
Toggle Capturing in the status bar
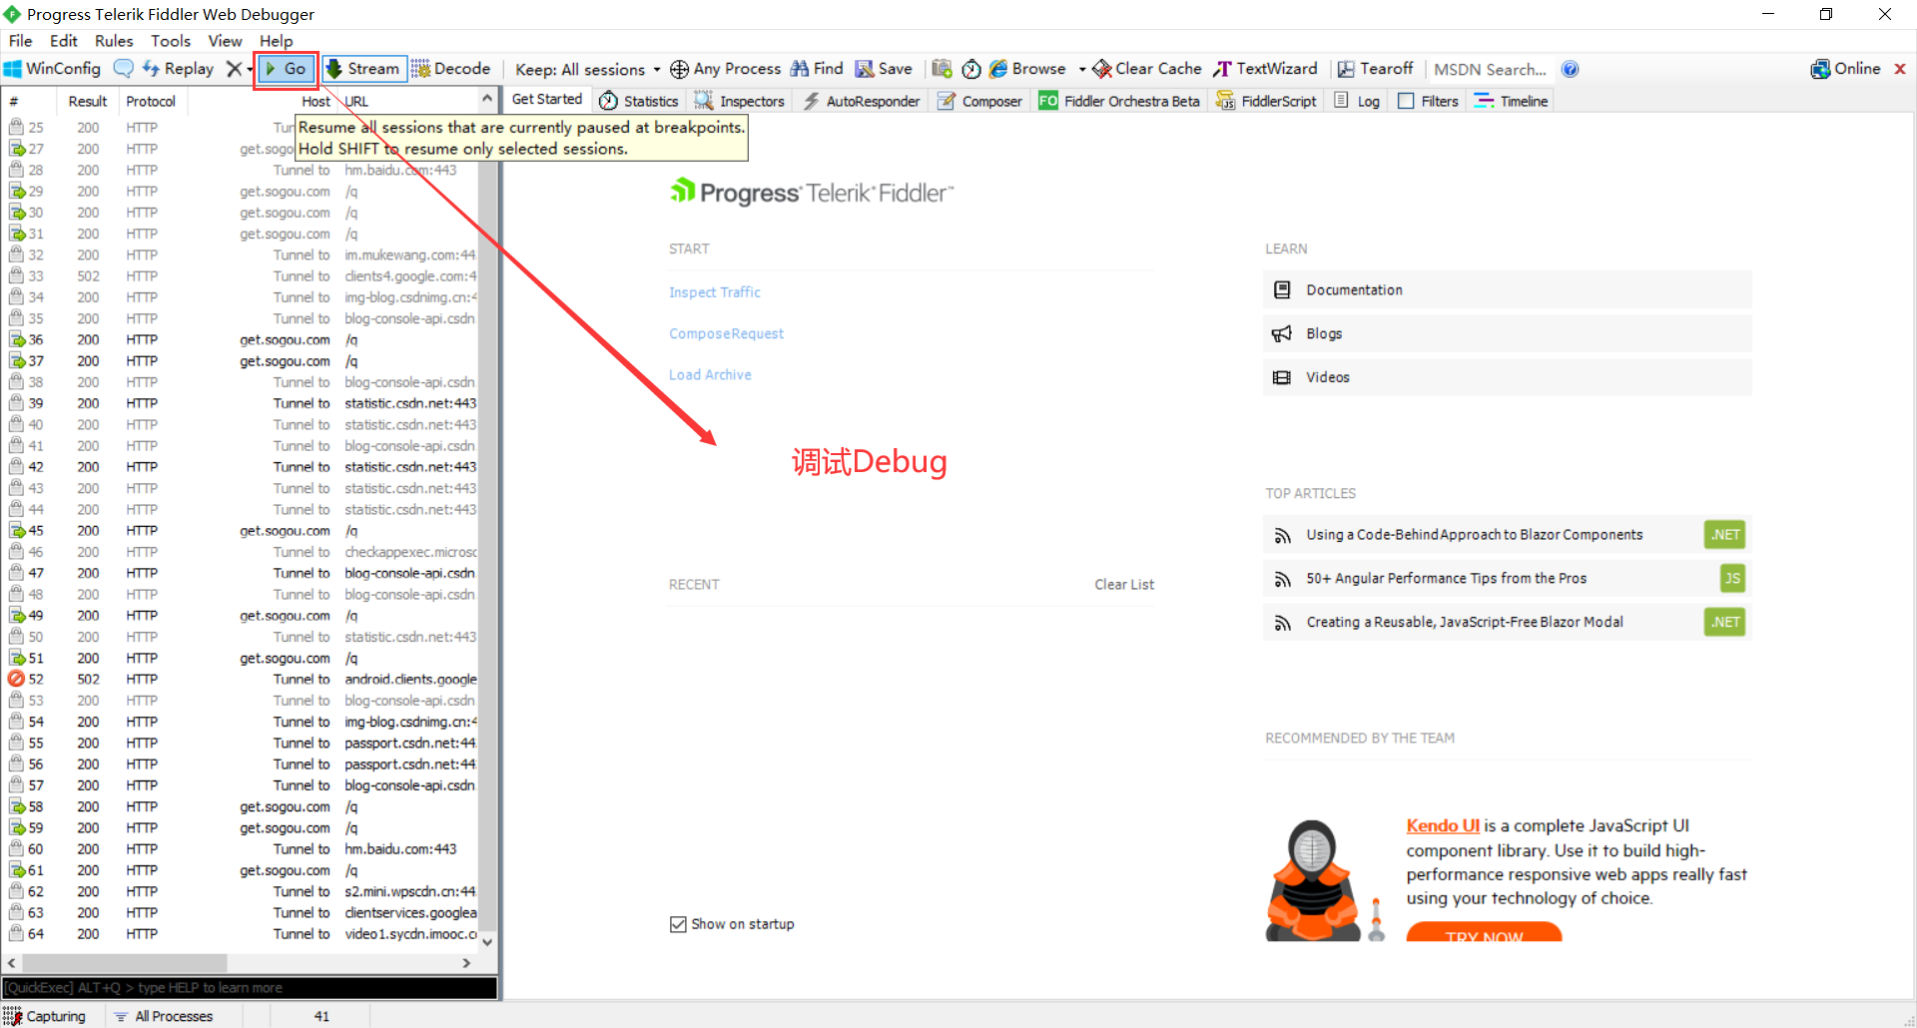(45, 1016)
